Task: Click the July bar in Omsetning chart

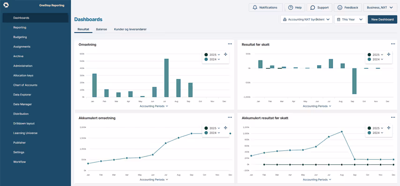Action: tap(166, 78)
